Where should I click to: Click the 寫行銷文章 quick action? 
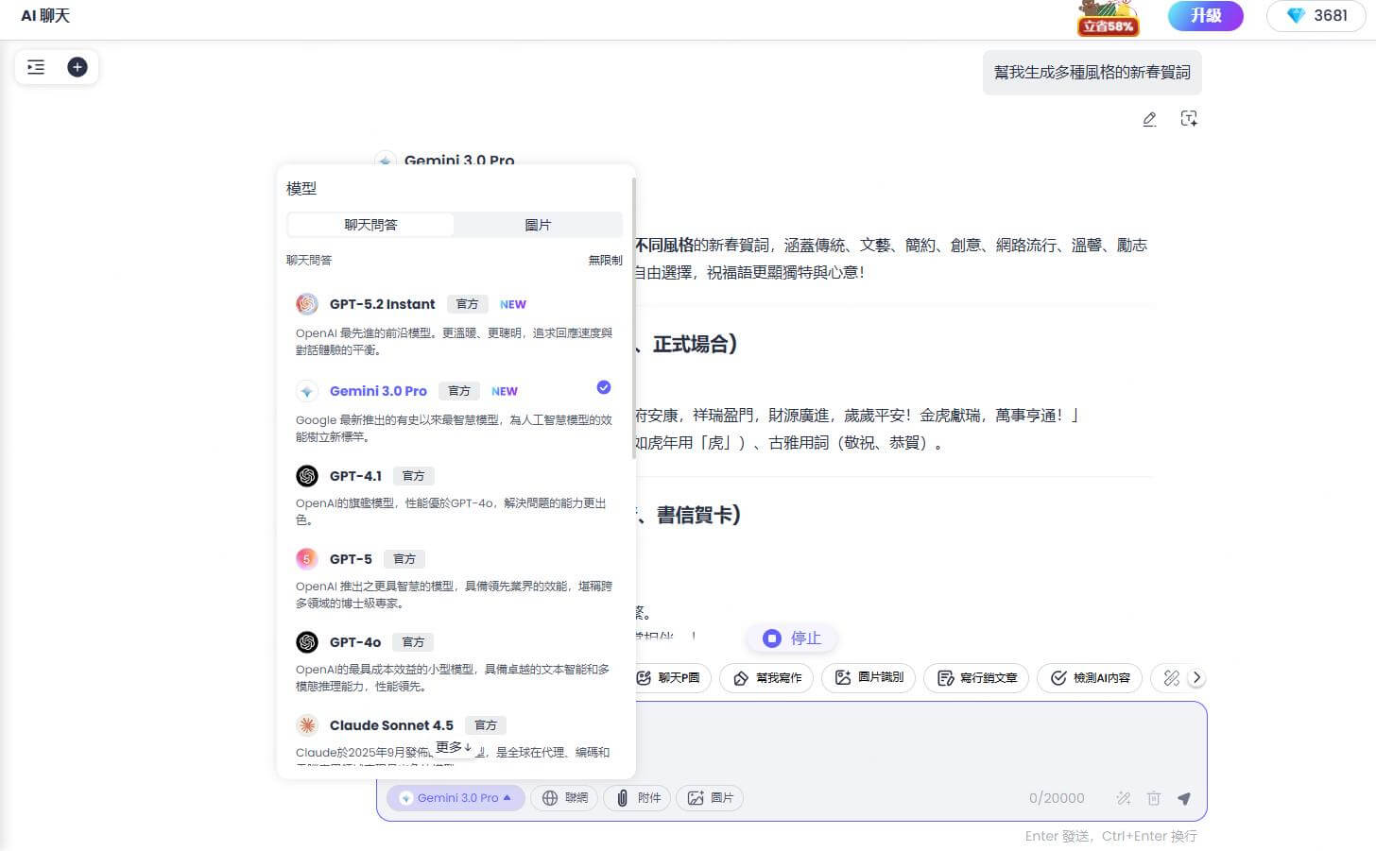977,678
